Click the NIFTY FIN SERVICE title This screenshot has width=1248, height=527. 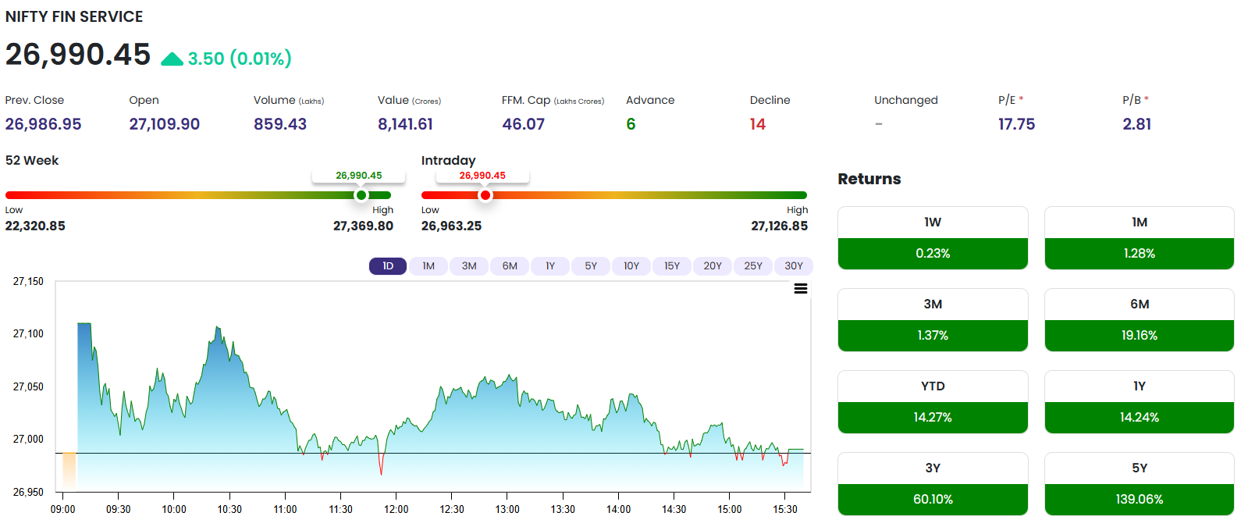pyautogui.click(x=74, y=16)
